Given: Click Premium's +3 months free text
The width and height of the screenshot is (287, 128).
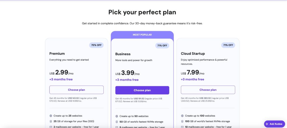Looking at the screenshot, I should coord(61,79).
